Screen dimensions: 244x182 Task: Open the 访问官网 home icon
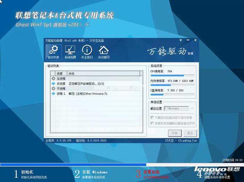(103, 52)
